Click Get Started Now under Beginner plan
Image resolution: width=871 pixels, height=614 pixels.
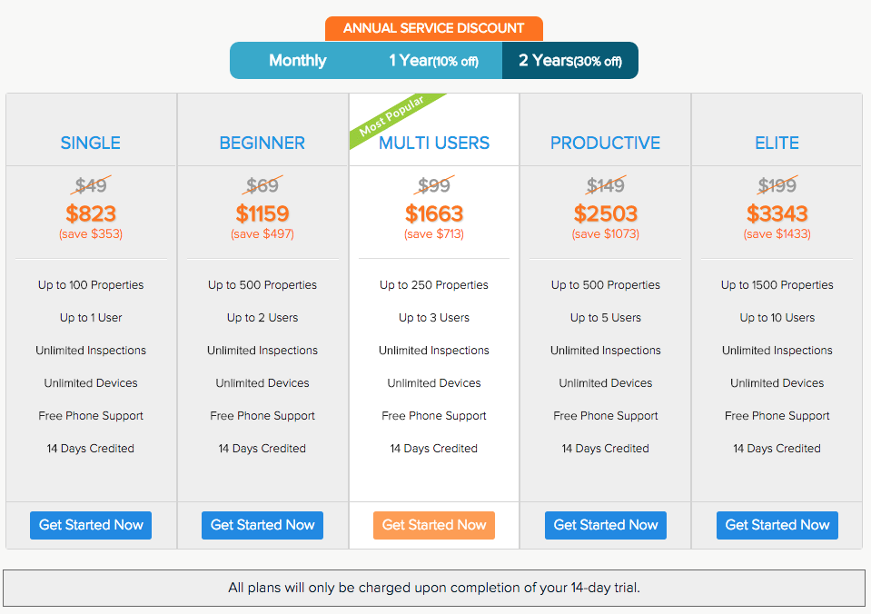pos(262,525)
